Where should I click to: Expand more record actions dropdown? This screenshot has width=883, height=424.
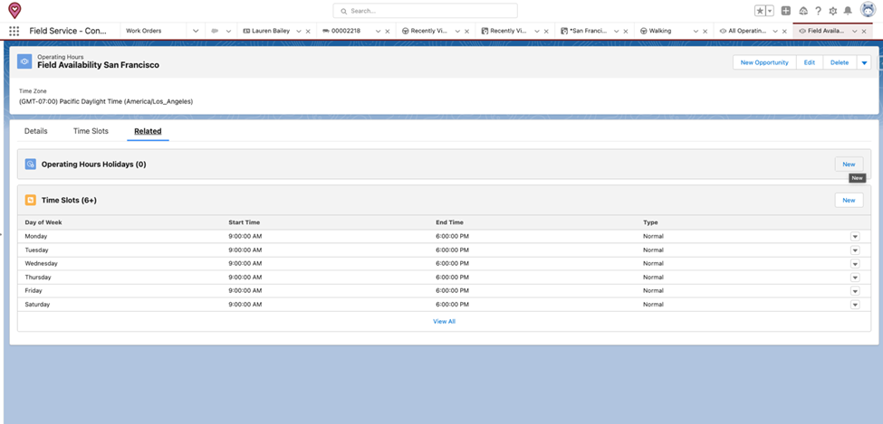pyautogui.click(x=864, y=62)
